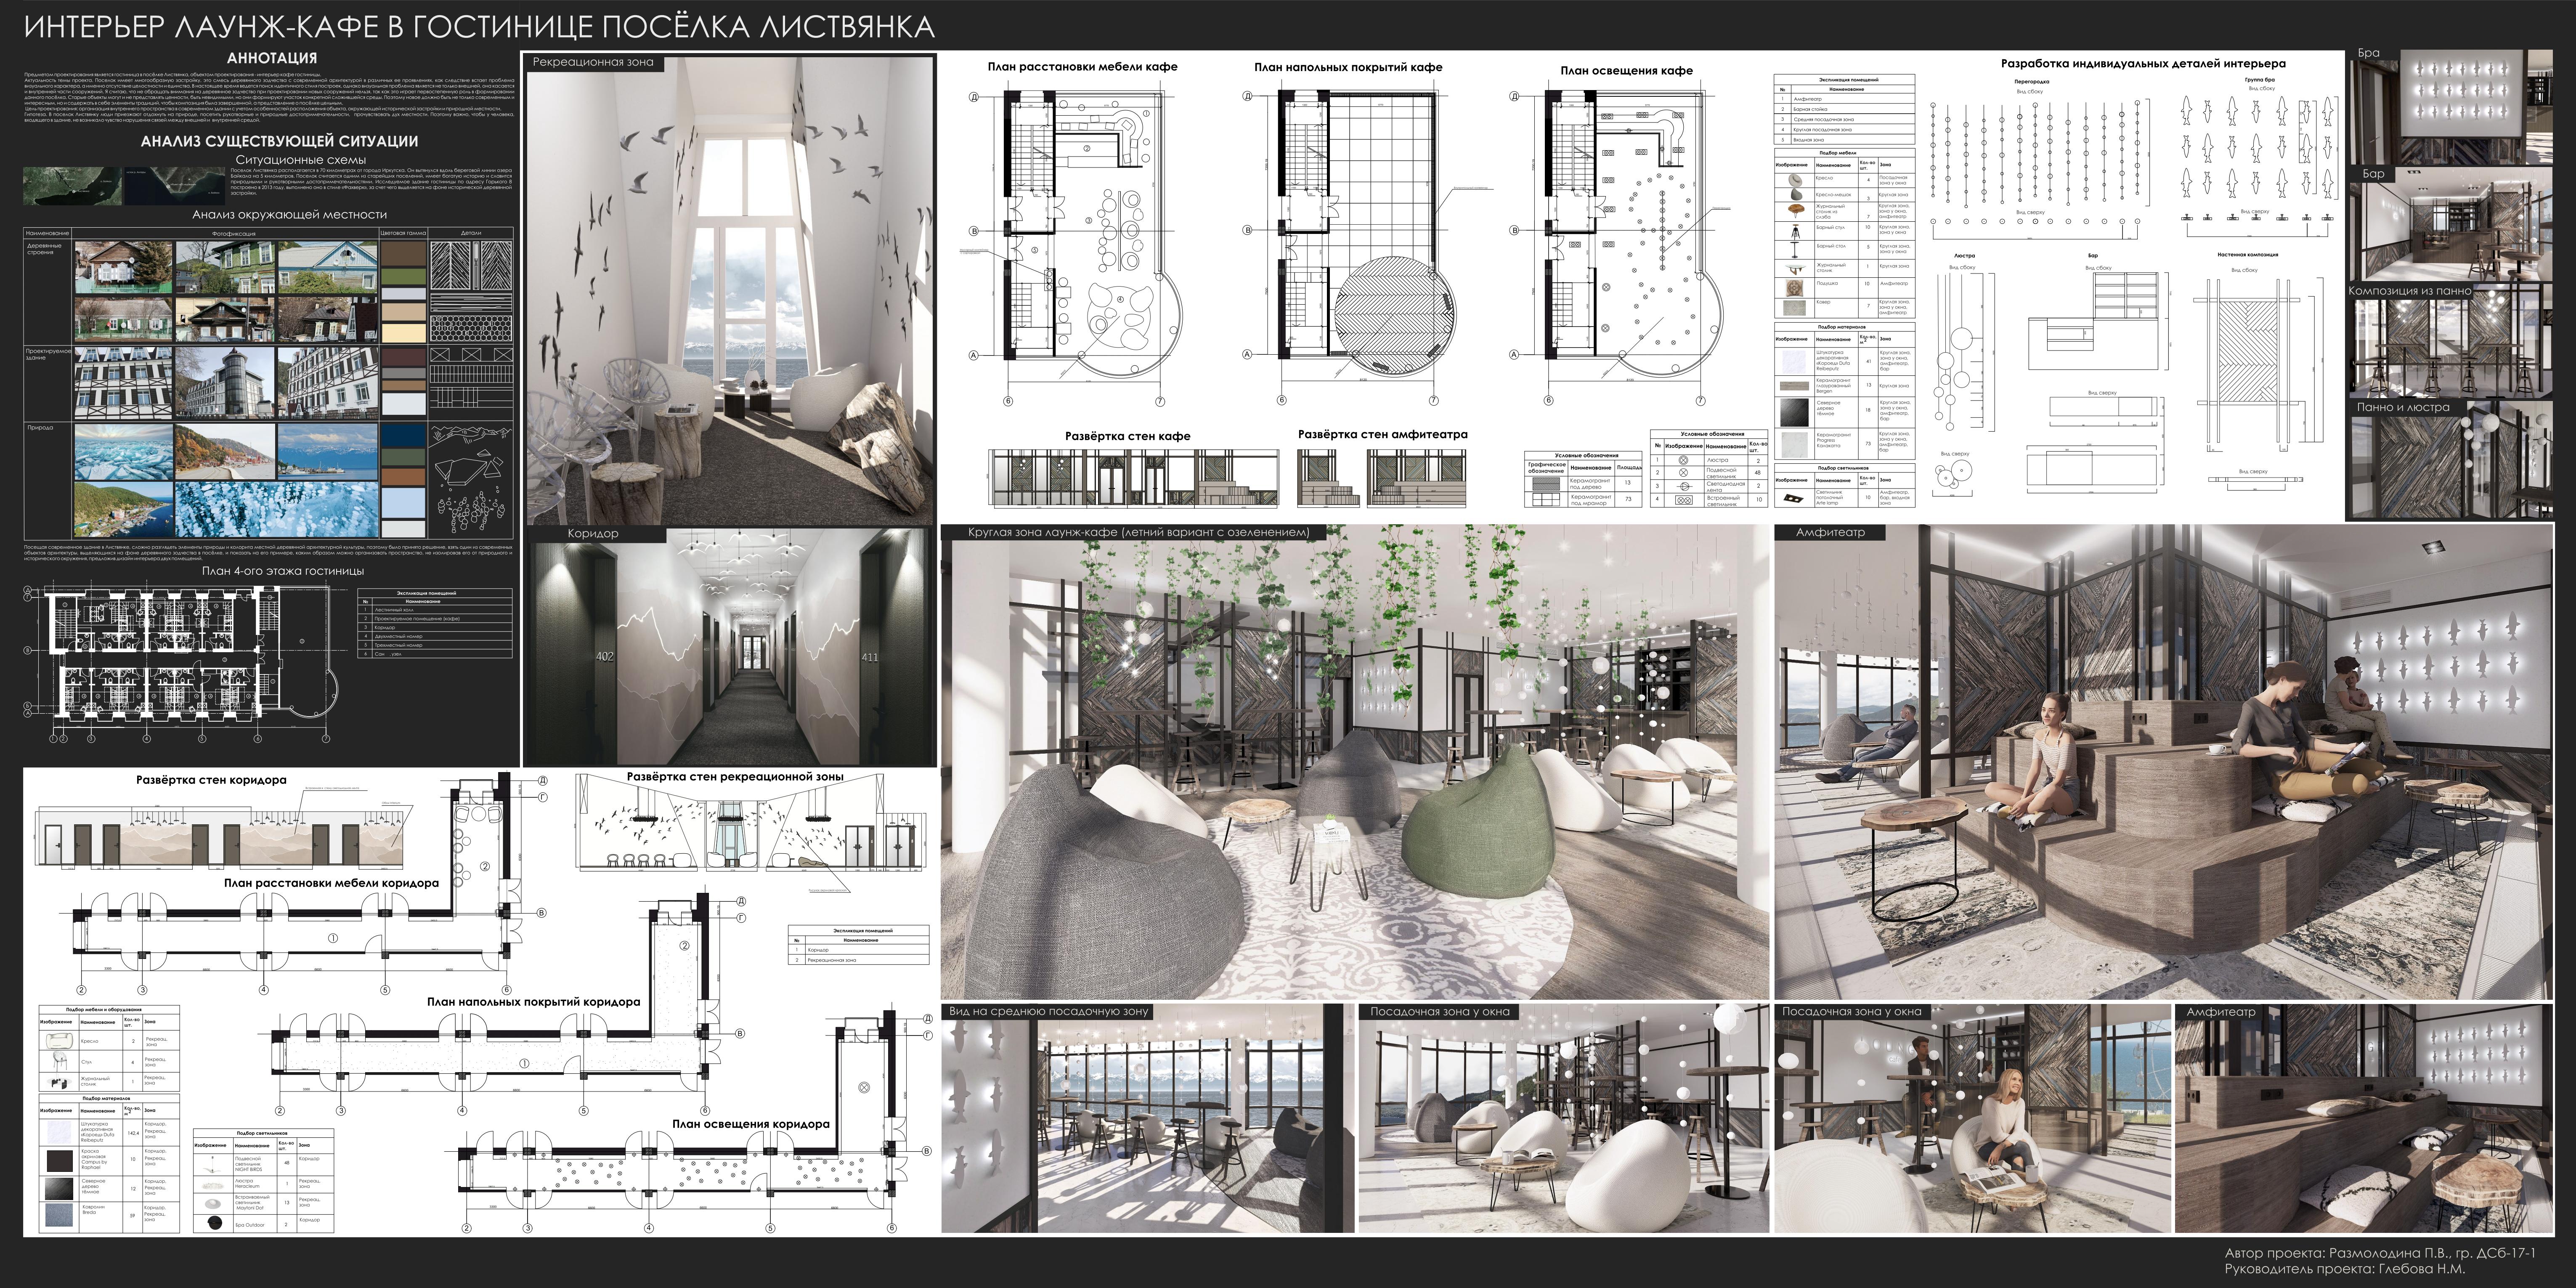Click supervisor credit 'Руководитель проекта: Глебова Н.М.'
This screenshot has height=1288, width=2576.
click(2345, 1269)
